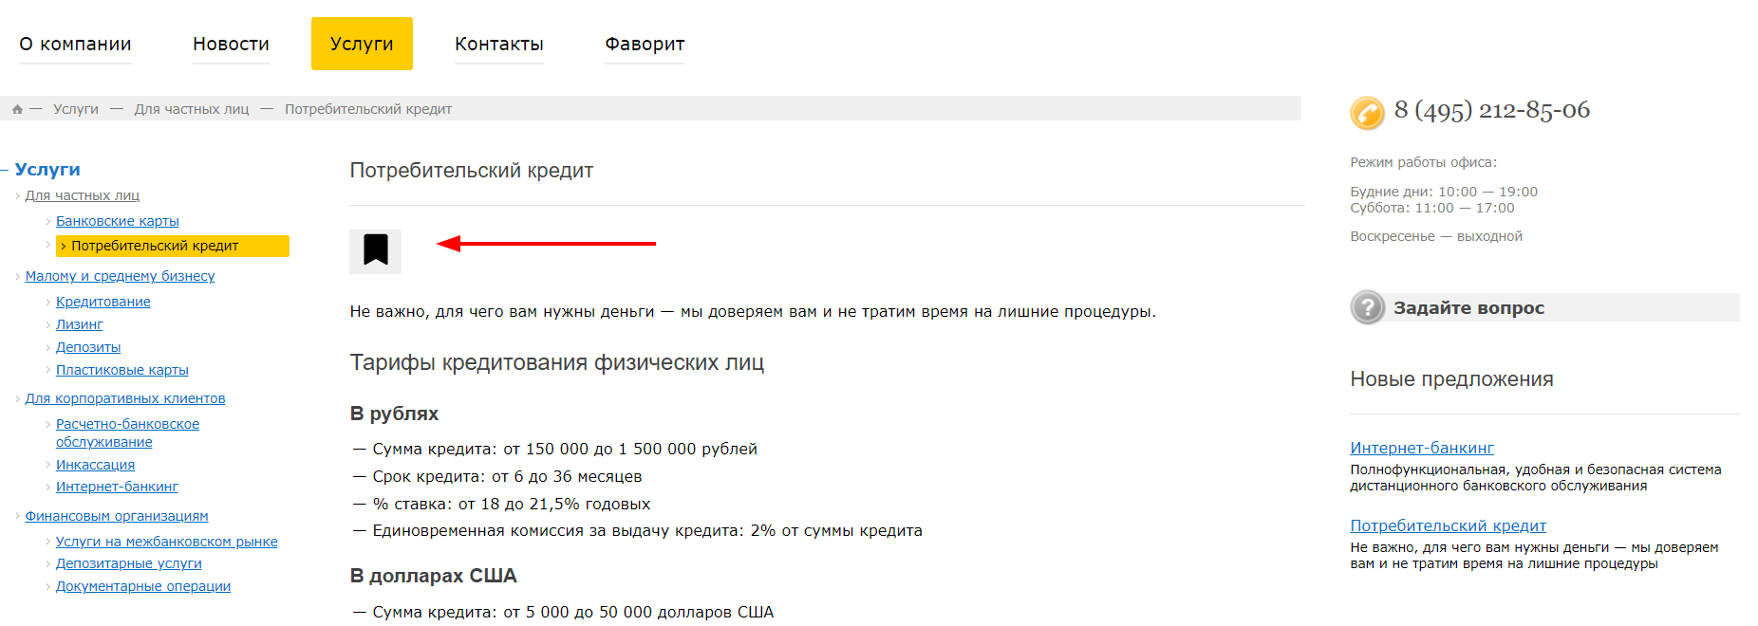Click the home icon in breadcrumbs
Screen dimensions: 1758x626
[x=17, y=109]
